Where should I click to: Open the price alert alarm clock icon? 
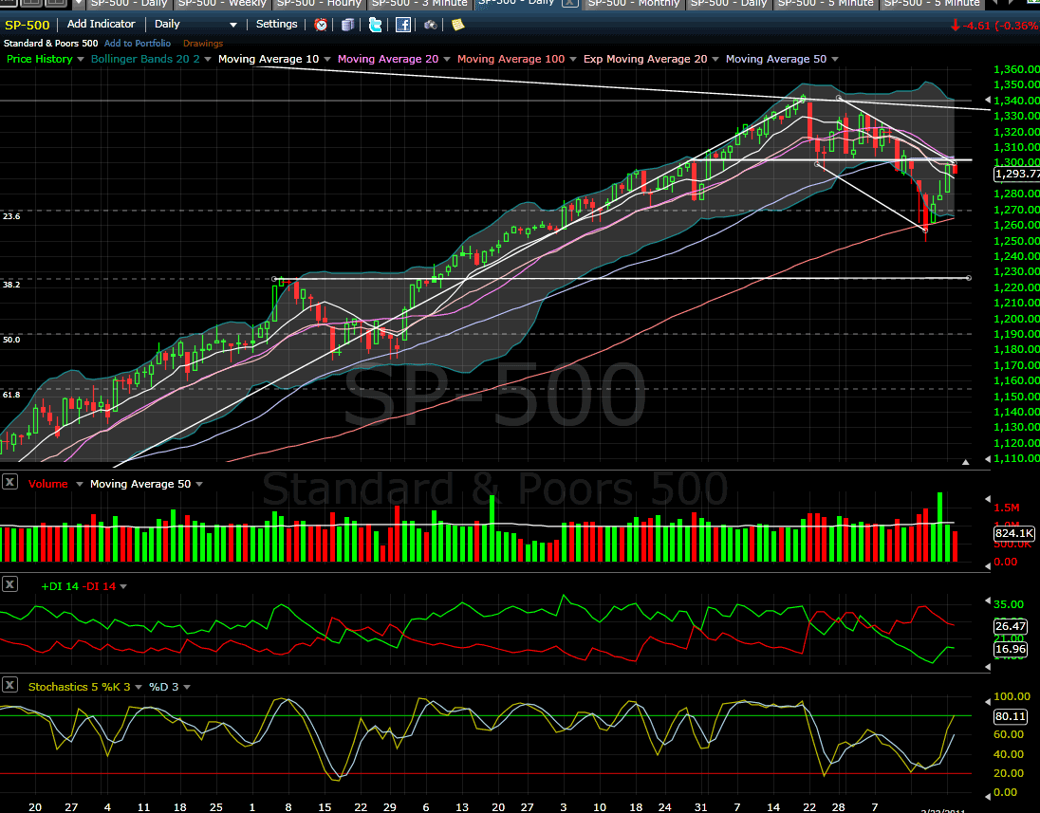pyautogui.click(x=321, y=25)
